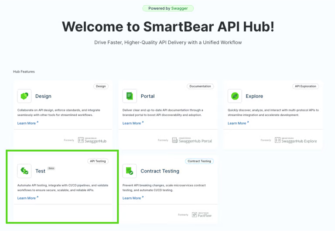Click the Hub Features section label

[x=24, y=72]
